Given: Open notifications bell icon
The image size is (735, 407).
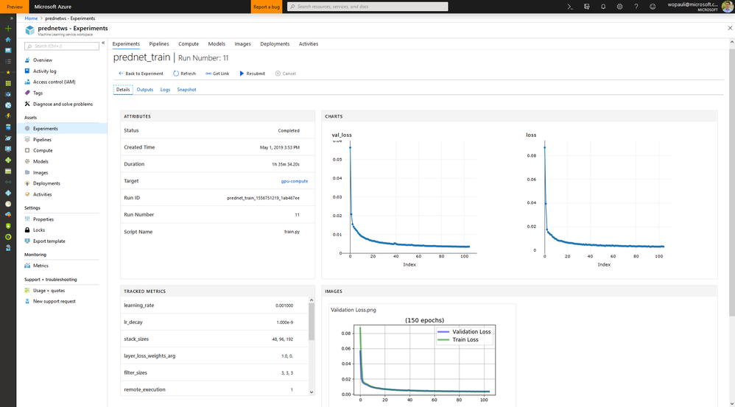Looking at the screenshot, I should tap(603, 7).
